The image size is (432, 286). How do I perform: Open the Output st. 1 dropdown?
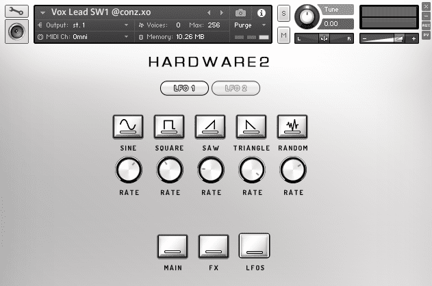point(126,25)
